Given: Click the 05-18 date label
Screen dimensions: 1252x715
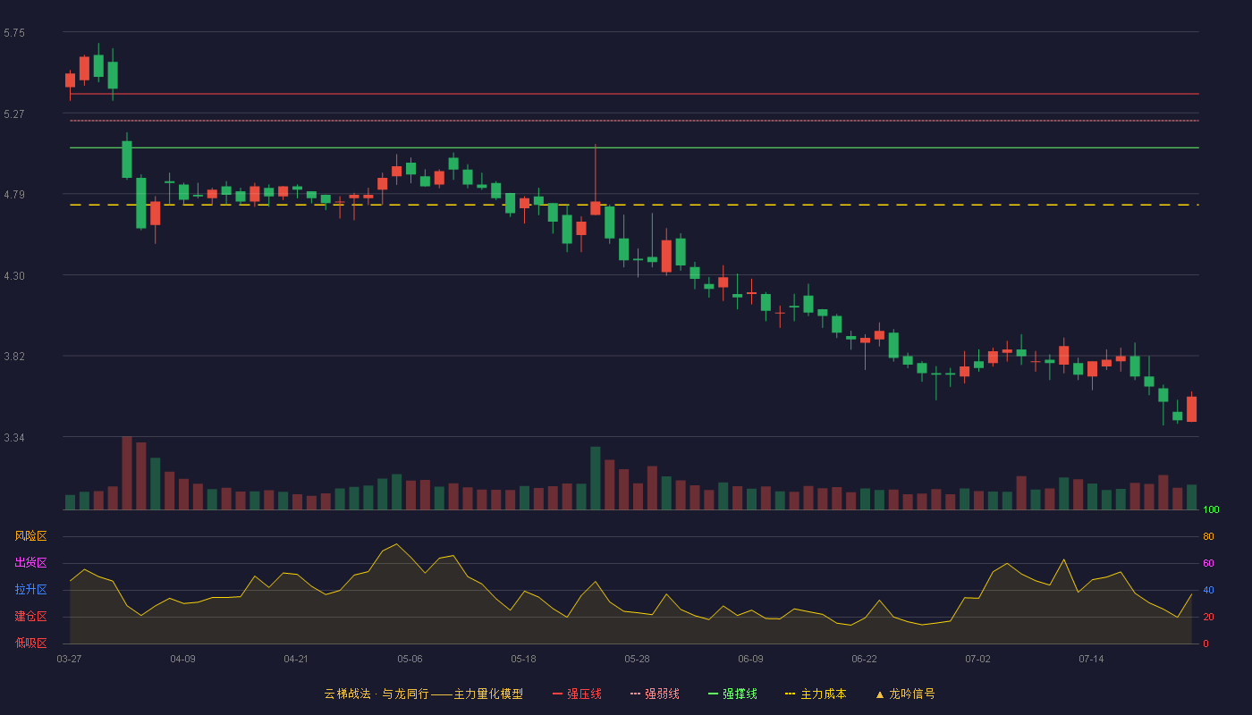Looking at the screenshot, I should click(x=523, y=659).
